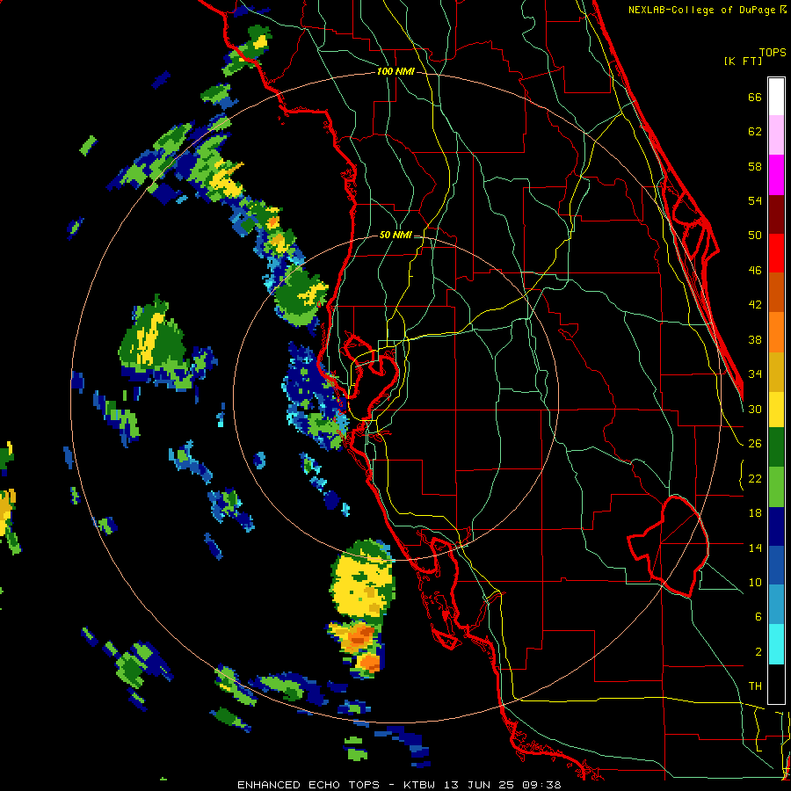Screen dimensions: 791x791
Task: Click the 30 legend value
Action: 755,409
